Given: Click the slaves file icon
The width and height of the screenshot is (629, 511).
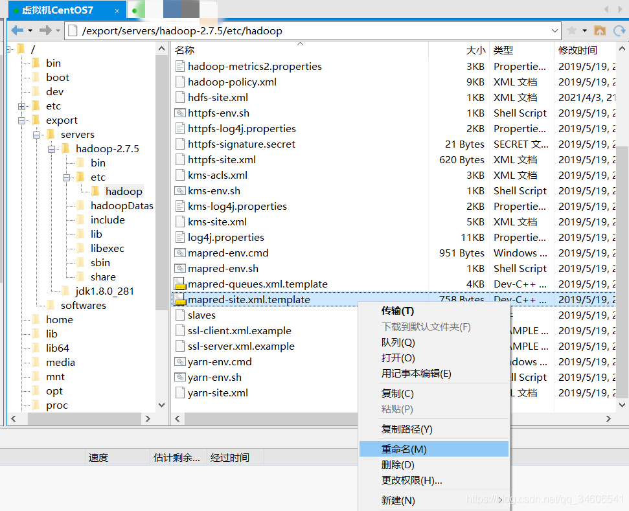Looking at the screenshot, I should click(x=180, y=315).
